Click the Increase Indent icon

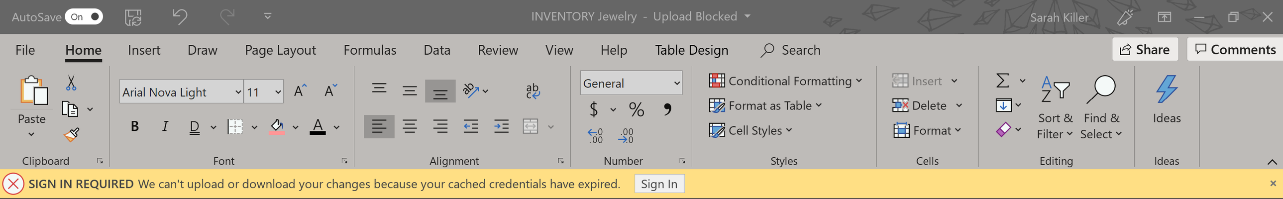[x=501, y=126]
